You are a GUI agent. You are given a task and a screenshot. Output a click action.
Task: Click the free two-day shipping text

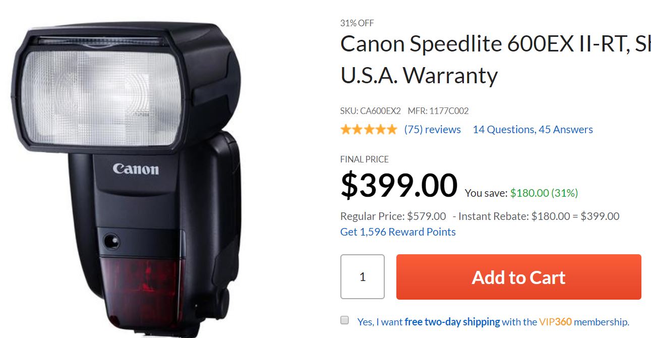click(x=452, y=322)
